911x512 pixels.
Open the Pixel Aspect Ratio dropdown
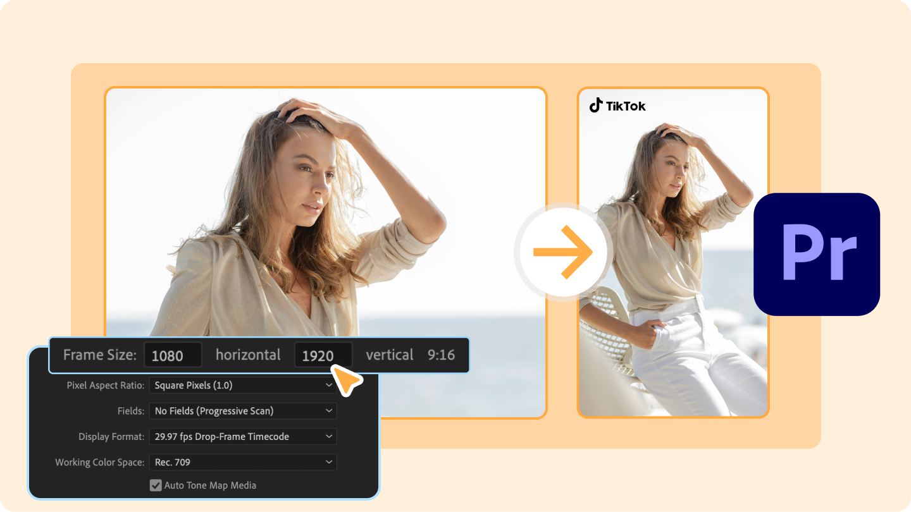point(243,385)
